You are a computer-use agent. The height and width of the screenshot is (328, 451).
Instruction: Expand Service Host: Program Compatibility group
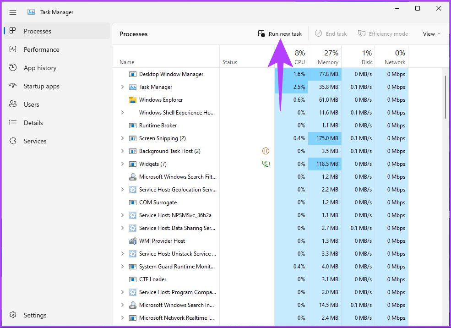123,292
